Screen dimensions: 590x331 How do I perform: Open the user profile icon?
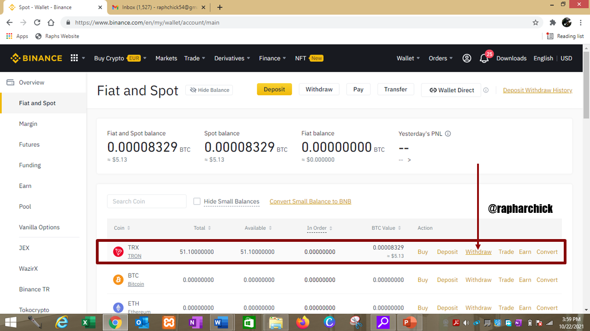click(x=467, y=58)
